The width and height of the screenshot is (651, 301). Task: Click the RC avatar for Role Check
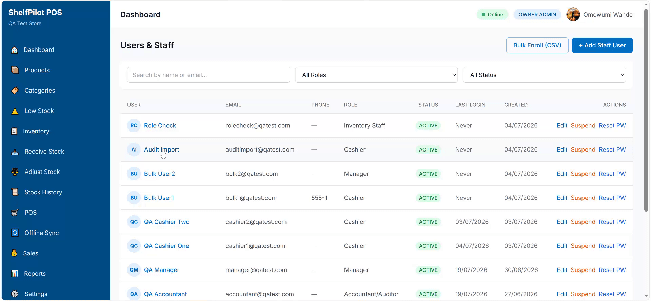134,125
